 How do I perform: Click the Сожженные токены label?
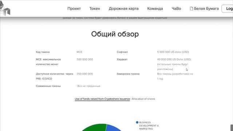[48, 86]
